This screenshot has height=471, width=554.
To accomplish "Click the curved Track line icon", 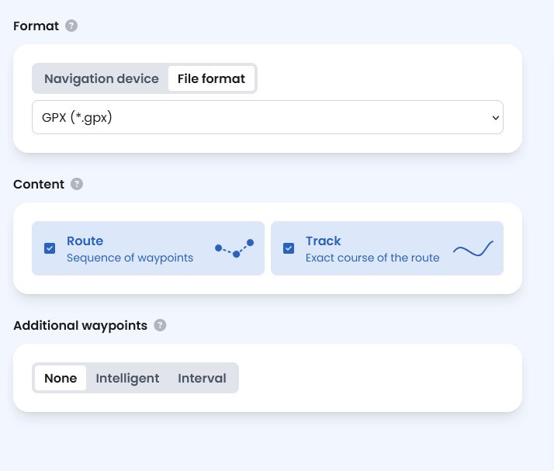I will pyautogui.click(x=473, y=248).
